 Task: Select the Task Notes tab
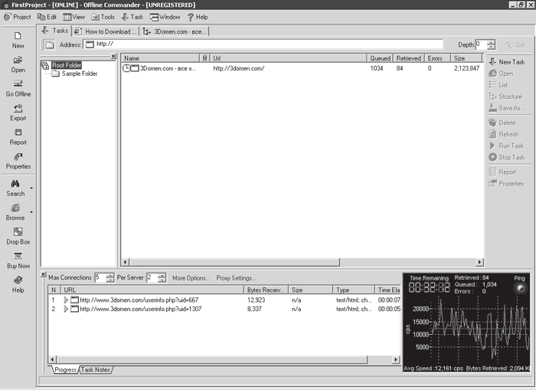pyautogui.click(x=96, y=370)
